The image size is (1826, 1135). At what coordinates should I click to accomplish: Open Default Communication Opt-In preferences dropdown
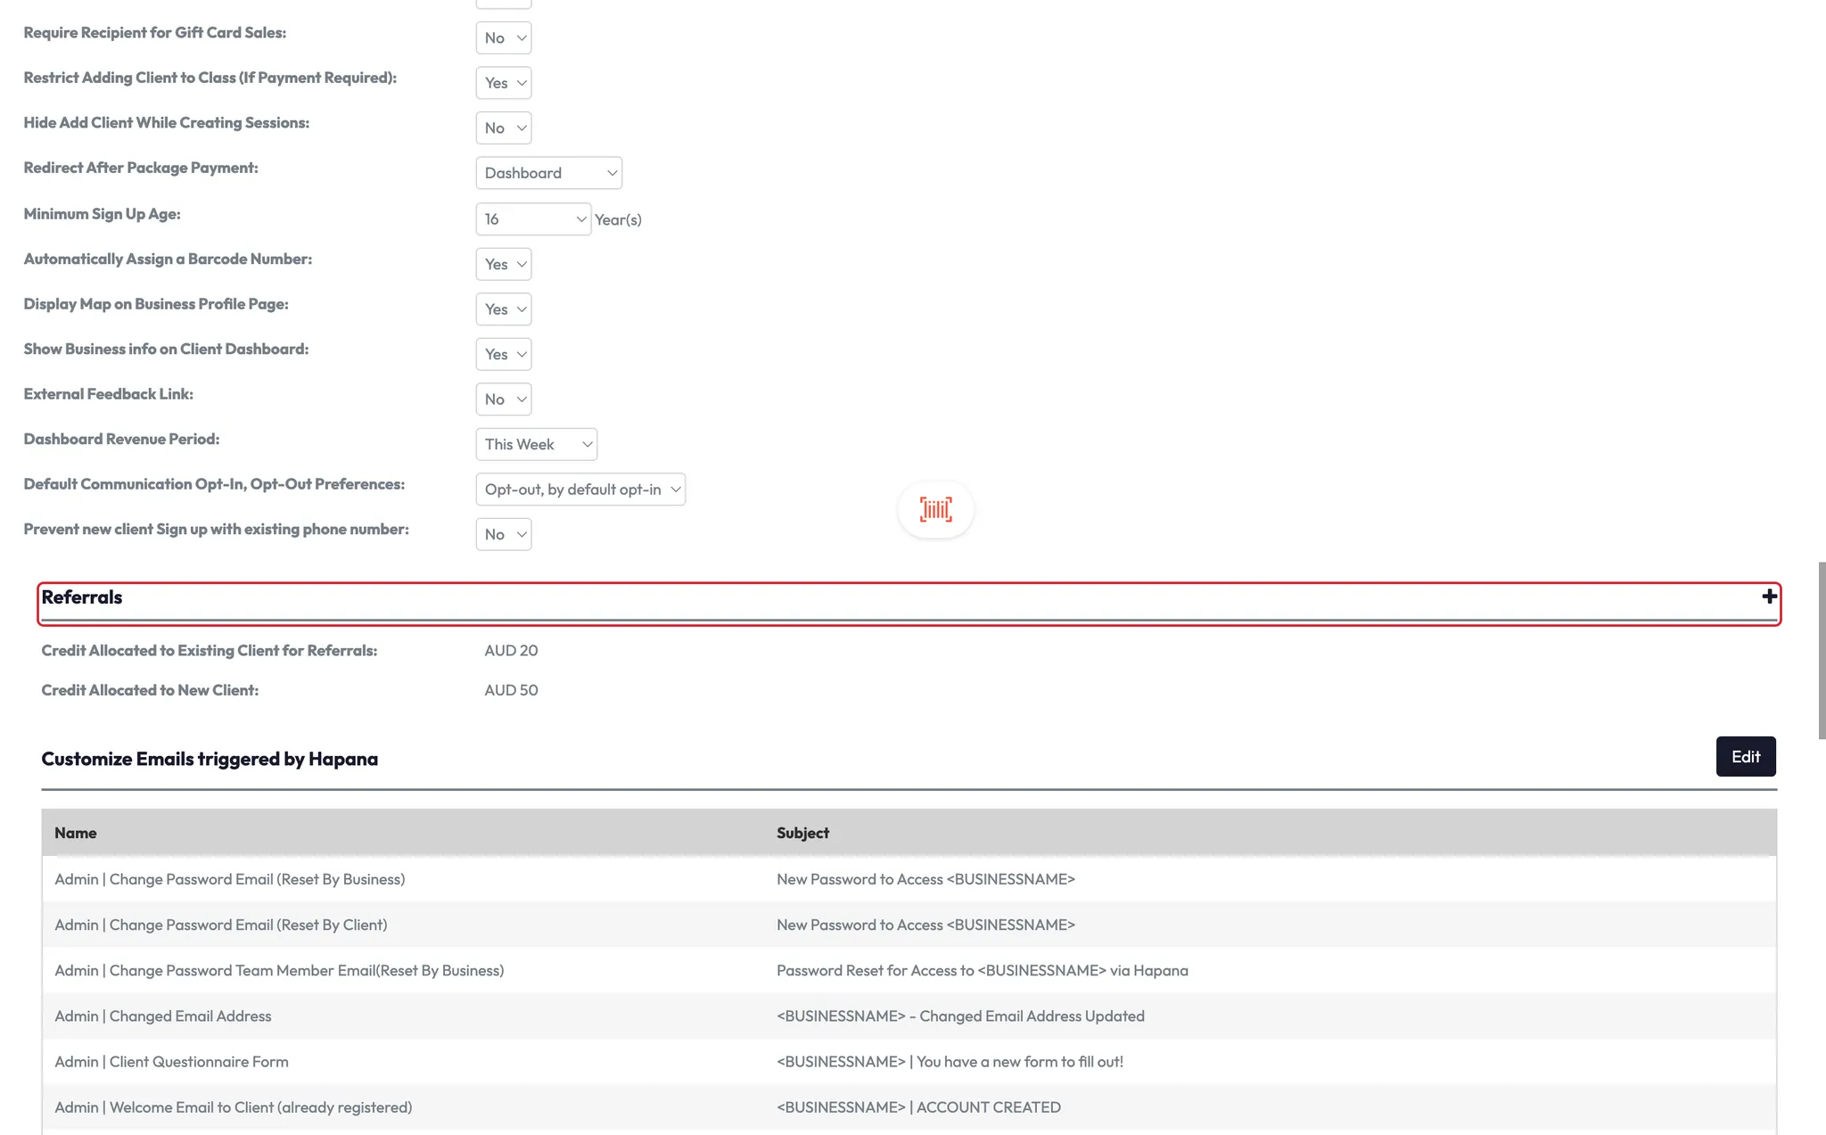click(x=580, y=489)
